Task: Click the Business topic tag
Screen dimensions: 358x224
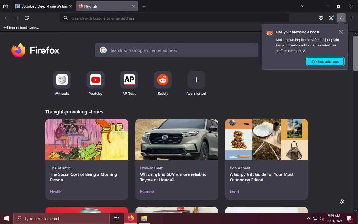Action: pyautogui.click(x=147, y=192)
